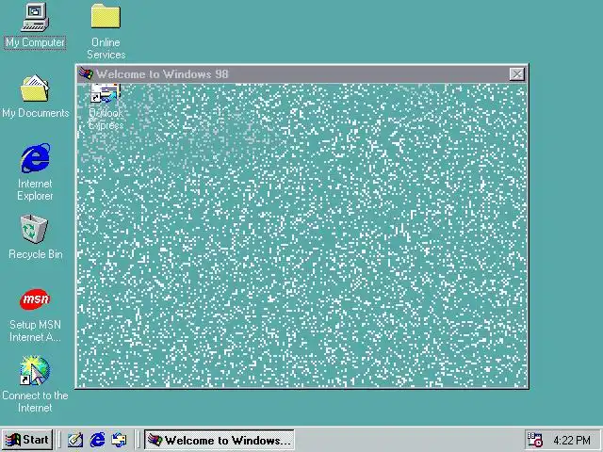This screenshot has width=603, height=452.
Task: Click the Start button
Action: pyautogui.click(x=27, y=440)
